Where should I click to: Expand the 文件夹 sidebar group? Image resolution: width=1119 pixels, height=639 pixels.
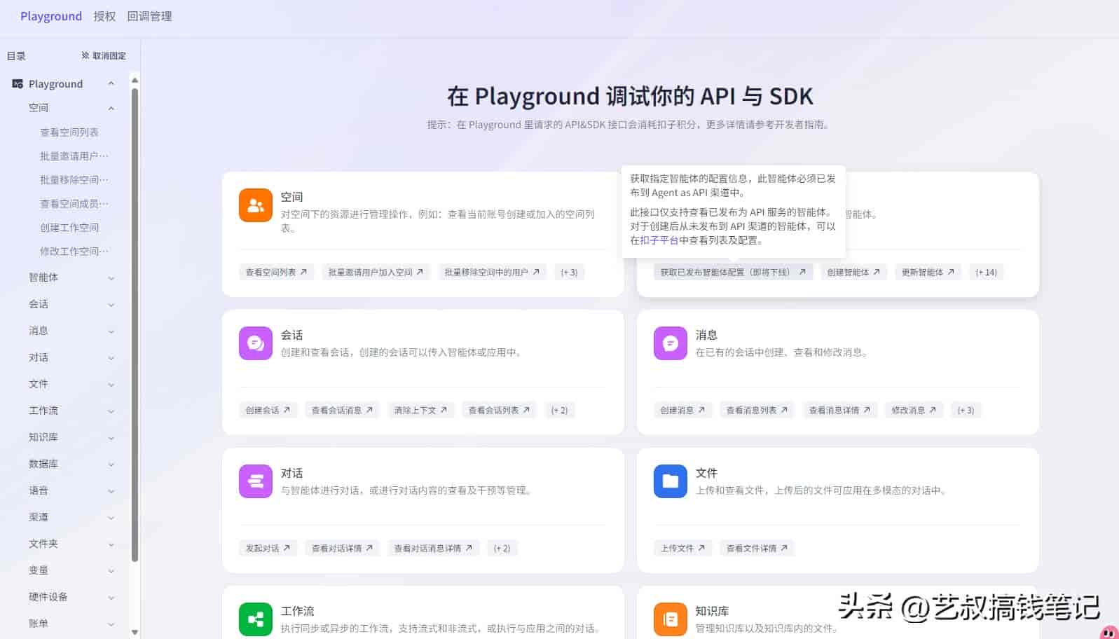111,544
